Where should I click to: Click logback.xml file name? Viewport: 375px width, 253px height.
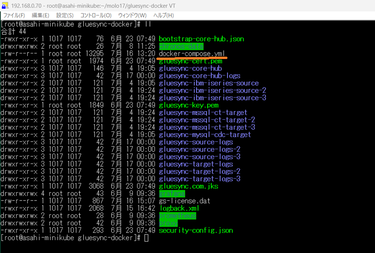click(179, 208)
